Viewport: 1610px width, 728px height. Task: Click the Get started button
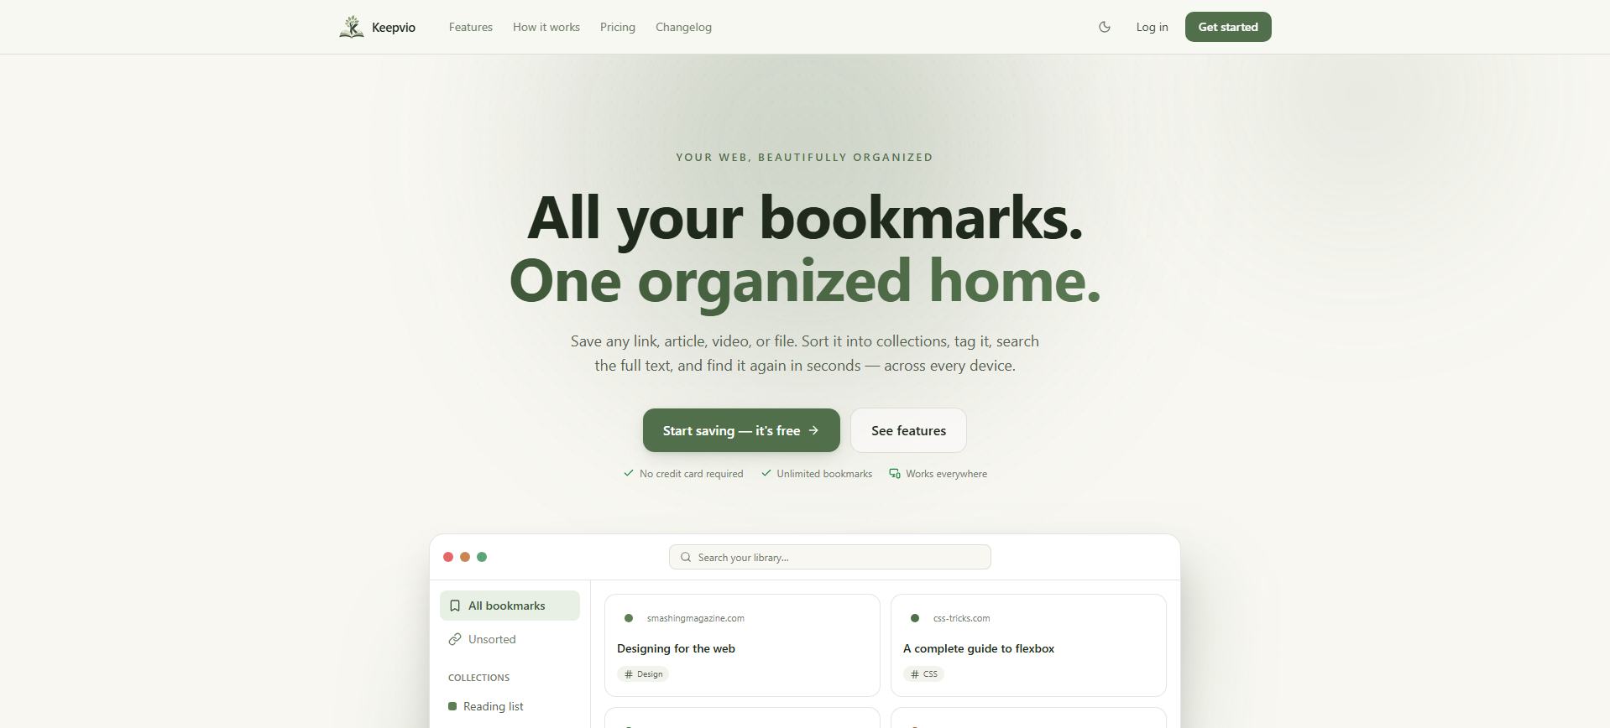(x=1228, y=27)
